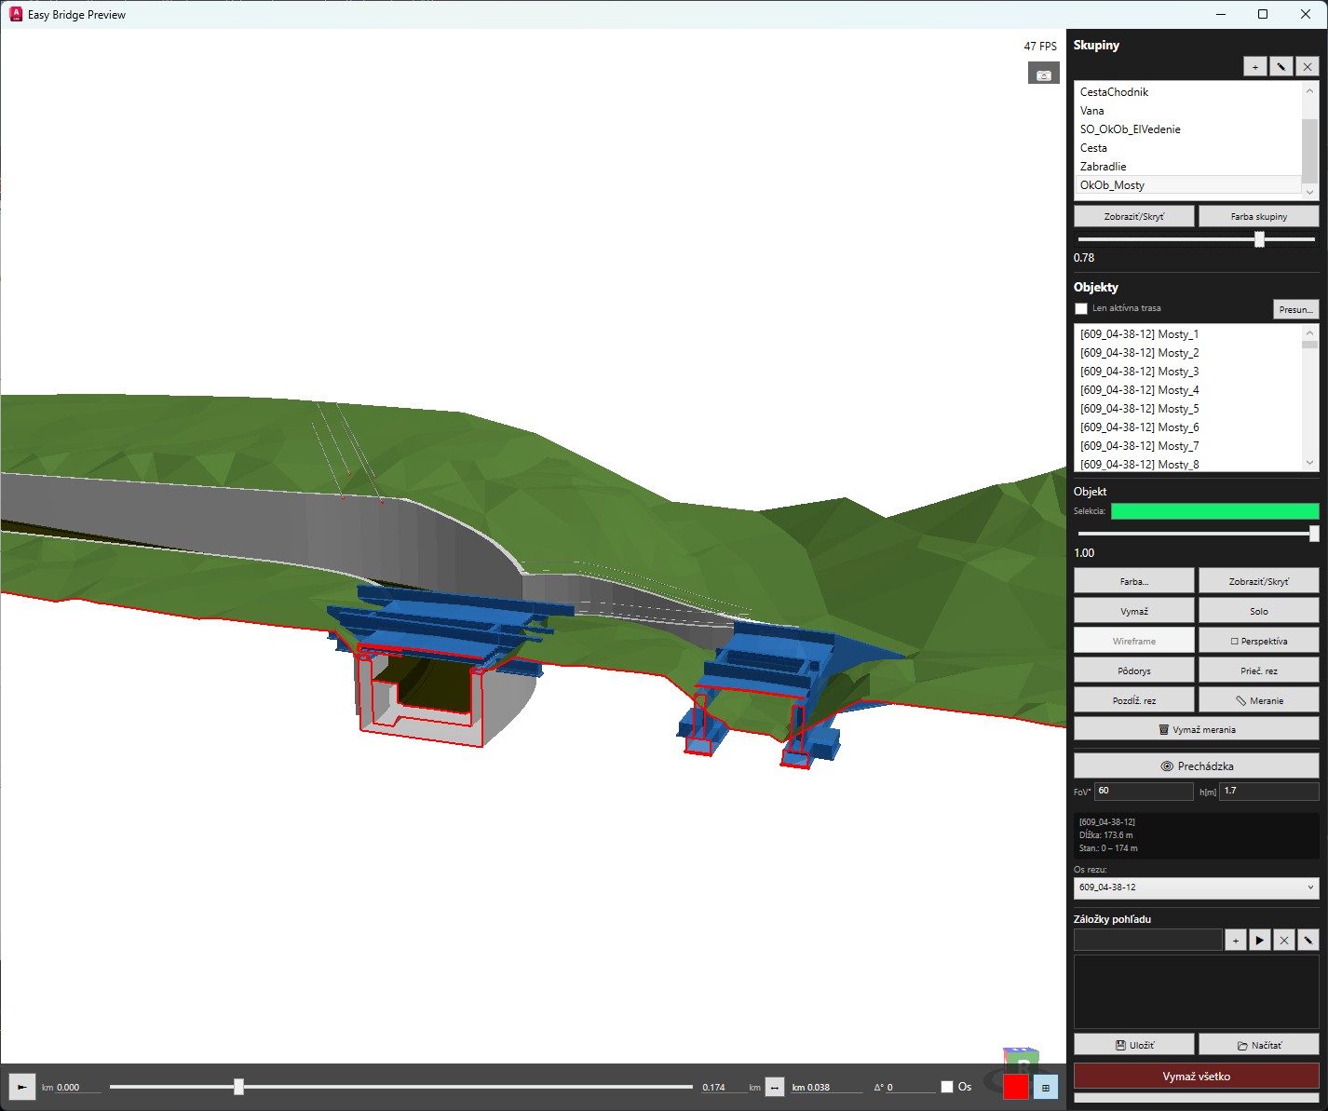The width and height of the screenshot is (1328, 1111).
Task: Play the saved view bookmark
Action: (1259, 940)
